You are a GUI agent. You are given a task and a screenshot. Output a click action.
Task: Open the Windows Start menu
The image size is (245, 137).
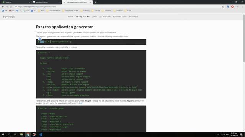point(3,134)
